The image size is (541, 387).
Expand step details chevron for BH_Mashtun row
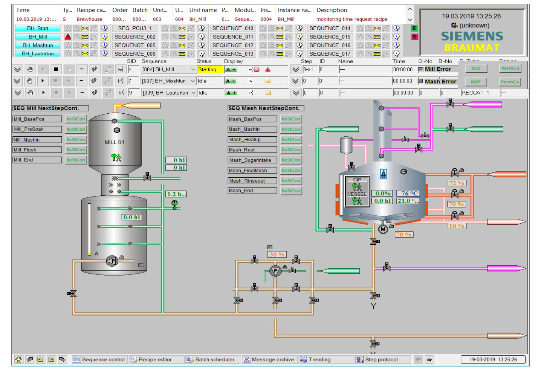[x=296, y=81]
